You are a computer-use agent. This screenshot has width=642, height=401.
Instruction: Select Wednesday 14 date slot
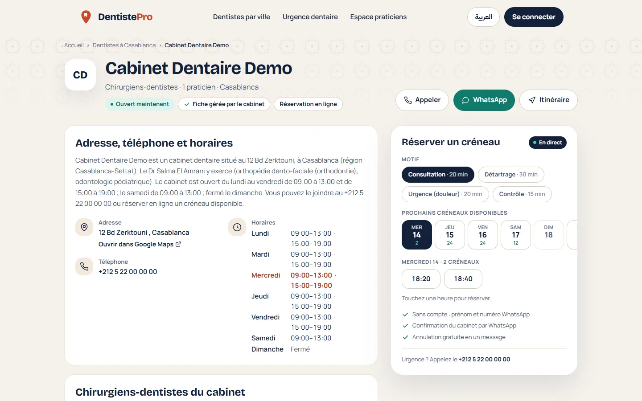point(417,235)
